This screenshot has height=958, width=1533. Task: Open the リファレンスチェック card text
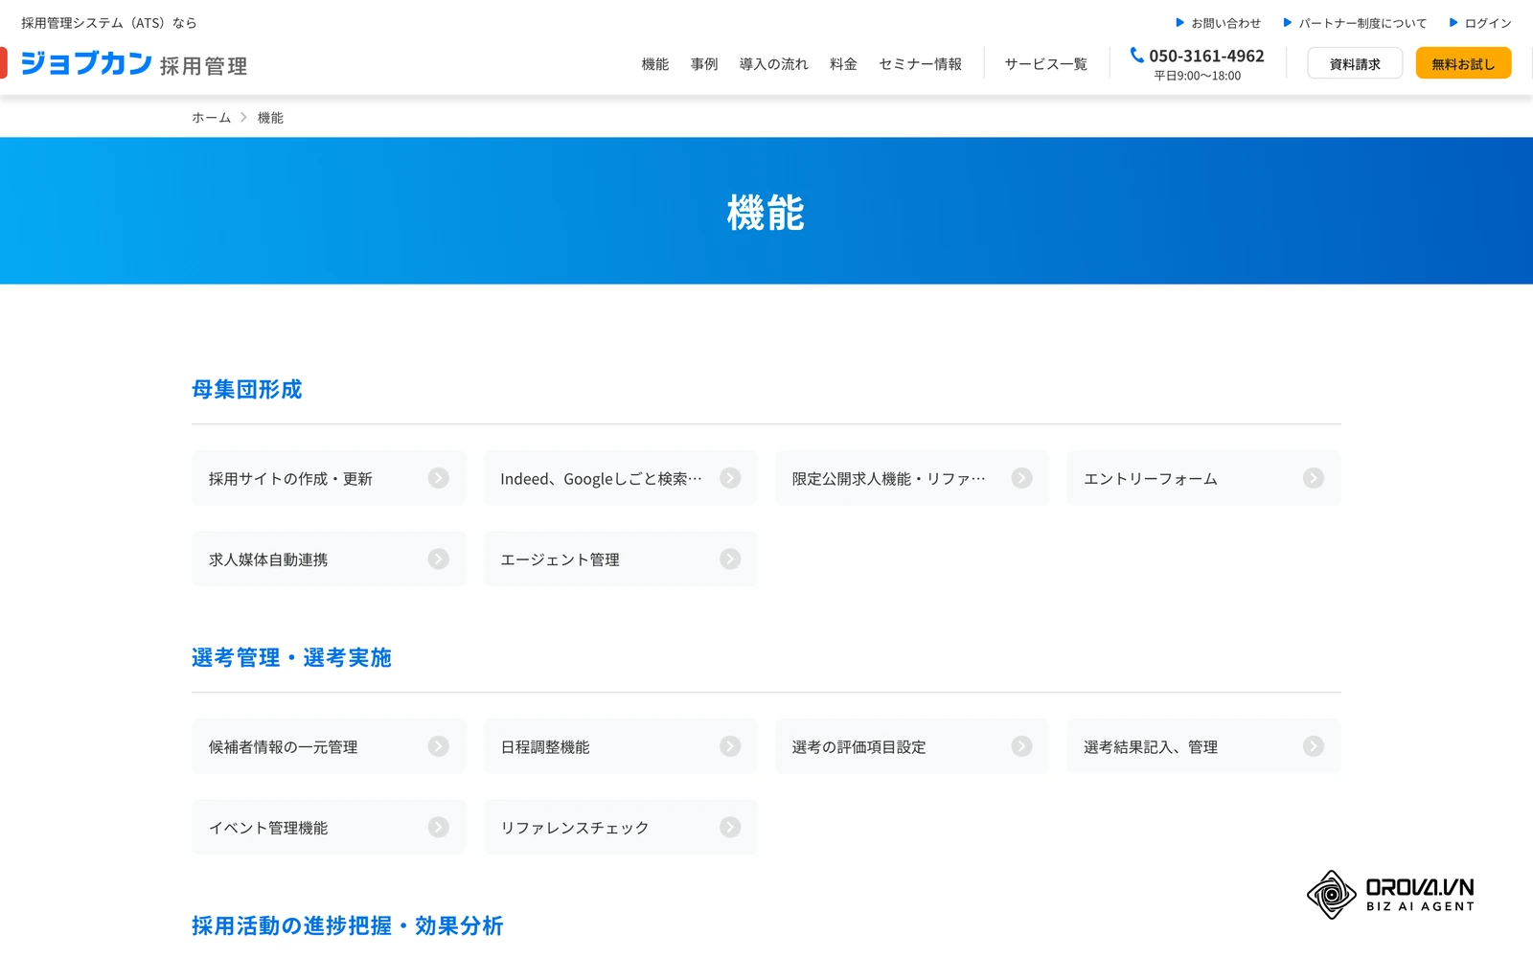pos(575,828)
